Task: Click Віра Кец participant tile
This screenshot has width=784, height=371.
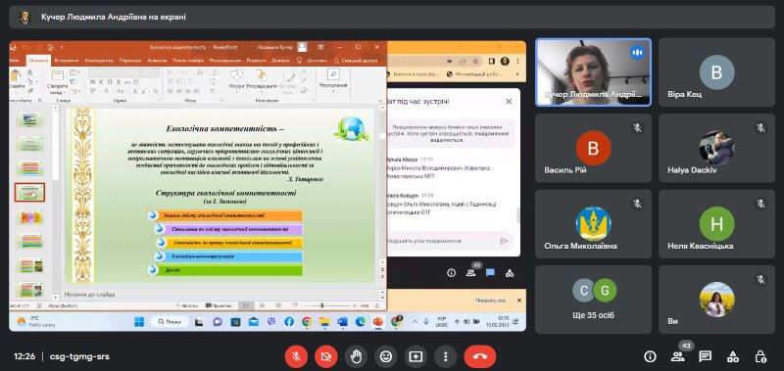Action: click(x=716, y=72)
